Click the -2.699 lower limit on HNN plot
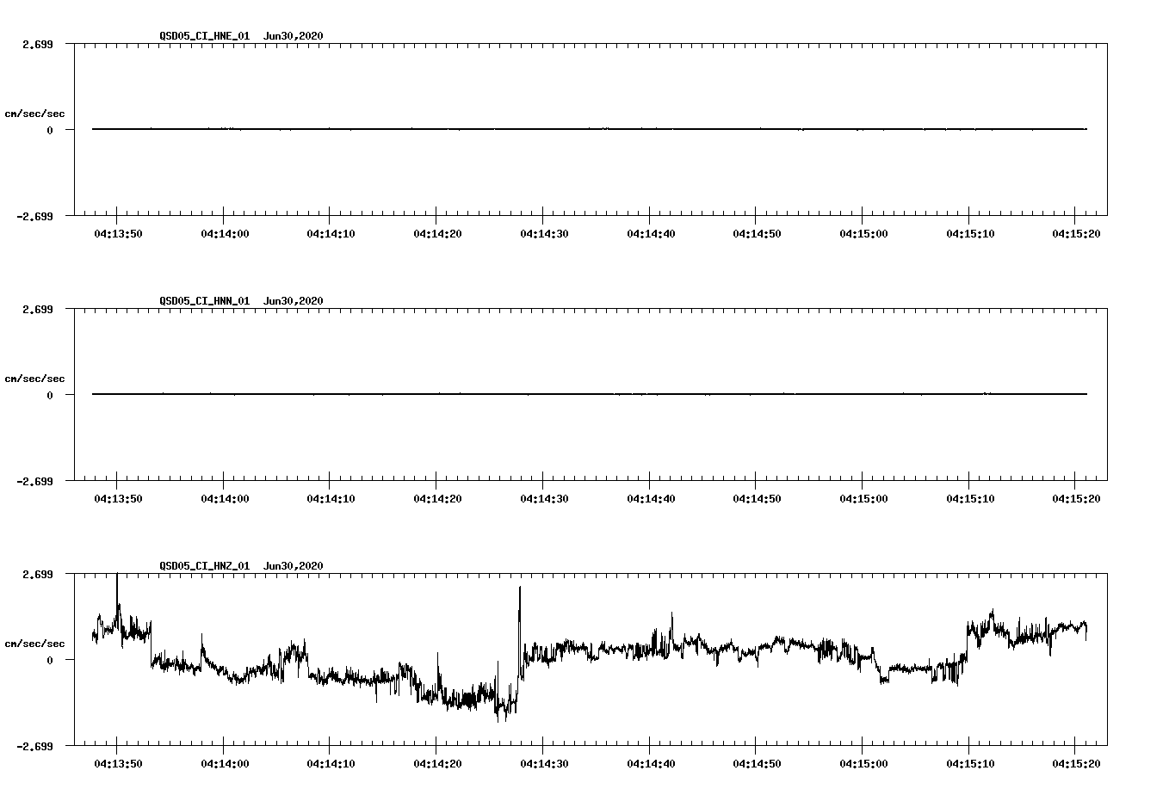This screenshot has width=1169, height=795. pos(34,481)
